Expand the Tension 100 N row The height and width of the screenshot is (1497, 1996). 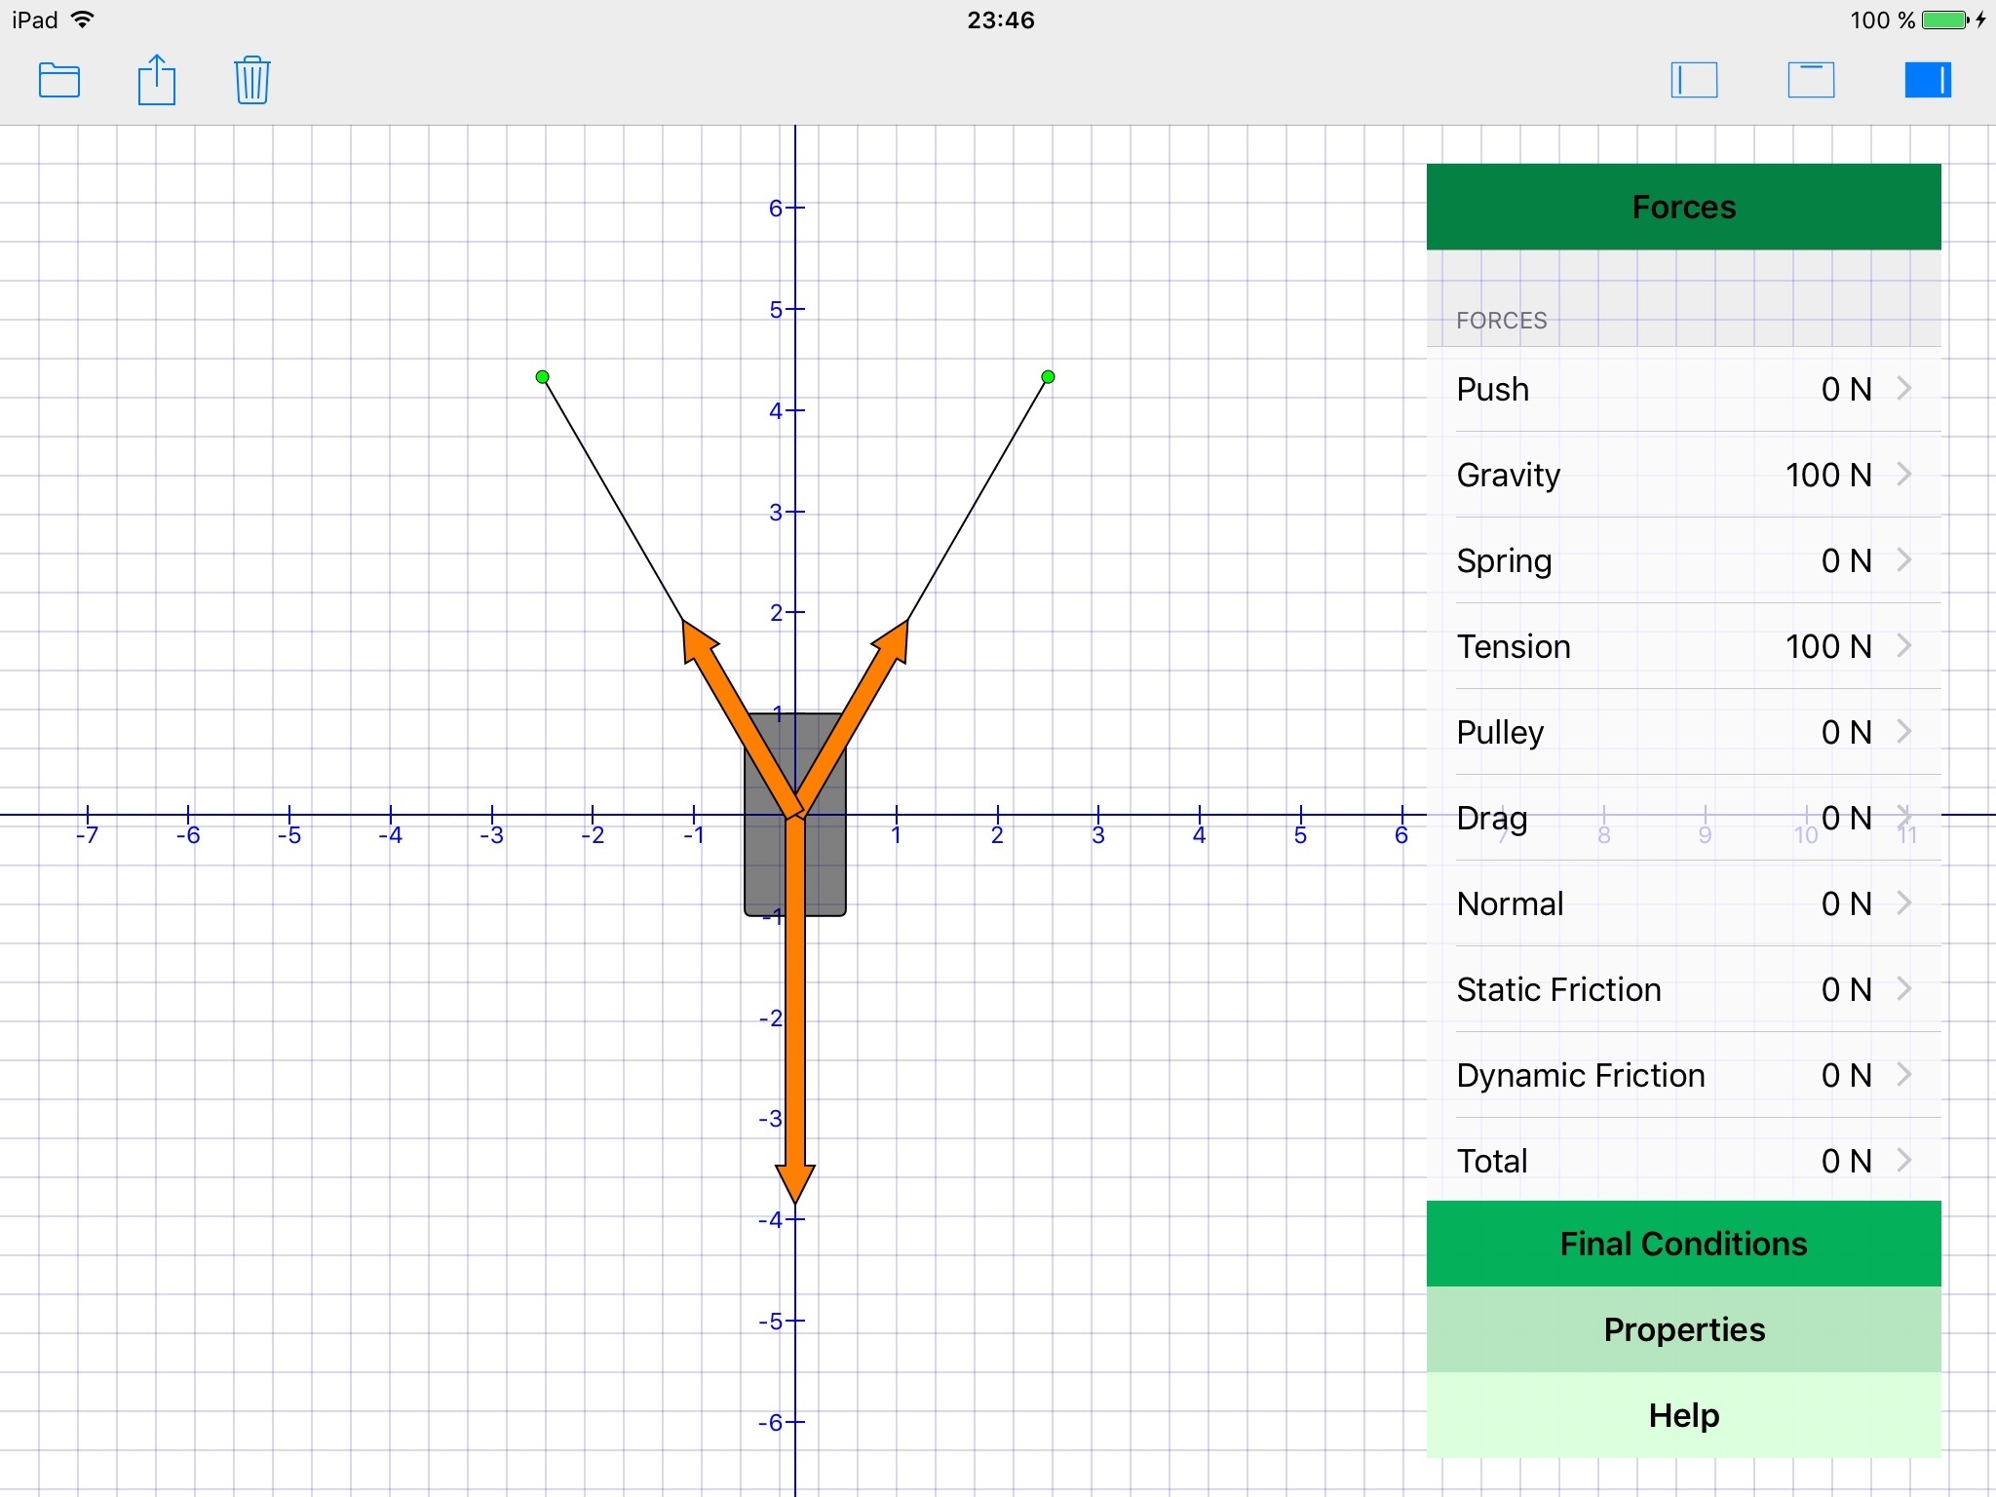(1683, 646)
